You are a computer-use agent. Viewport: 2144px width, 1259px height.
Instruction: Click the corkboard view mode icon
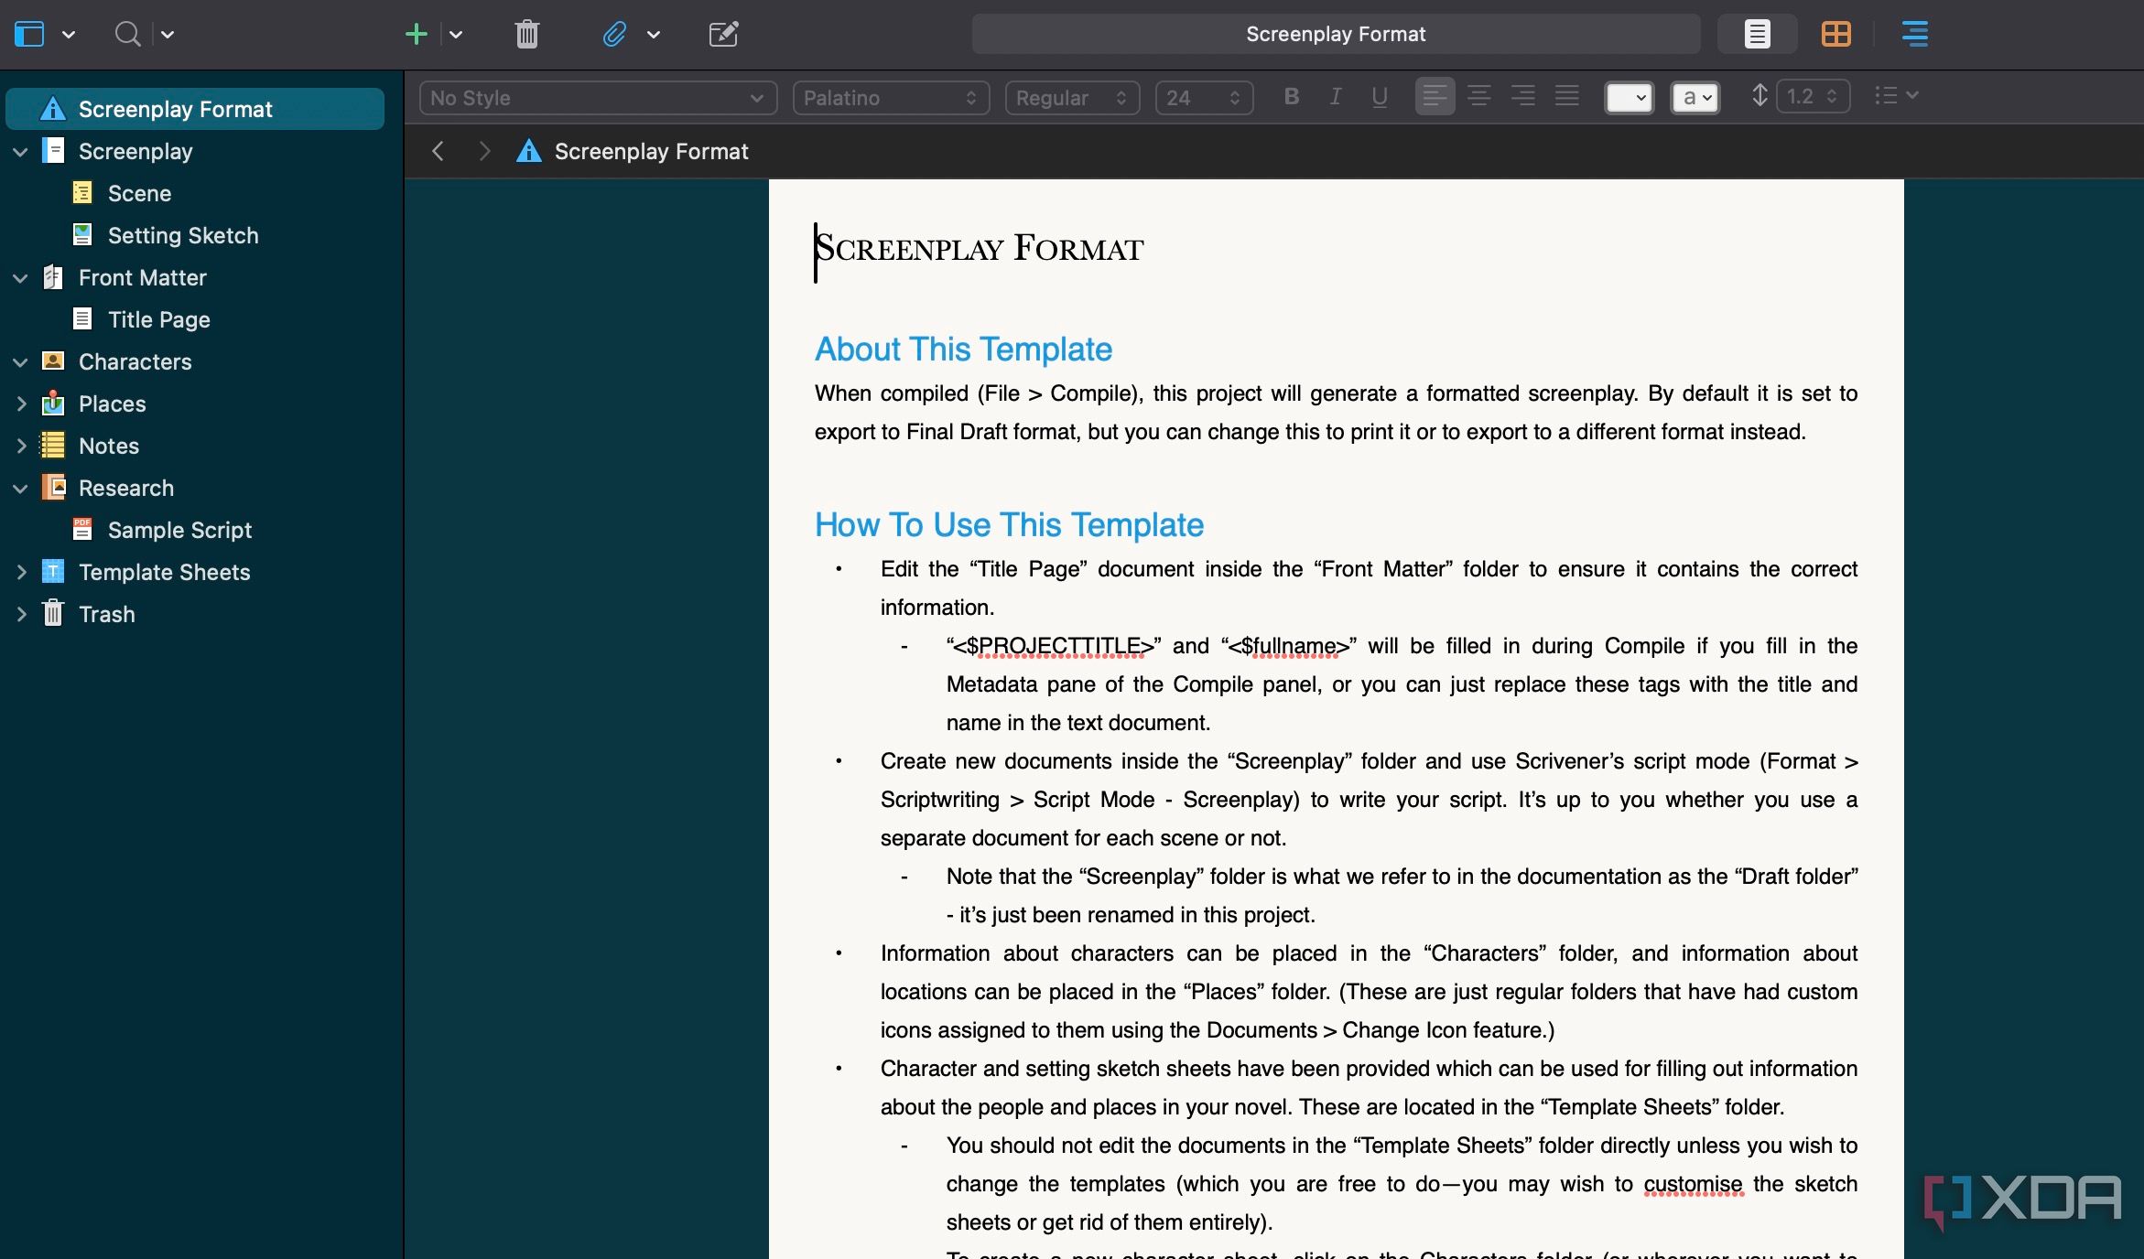1835,33
